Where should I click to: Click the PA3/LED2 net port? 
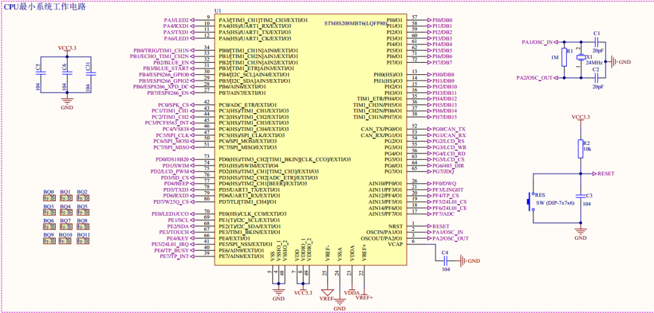(x=176, y=20)
